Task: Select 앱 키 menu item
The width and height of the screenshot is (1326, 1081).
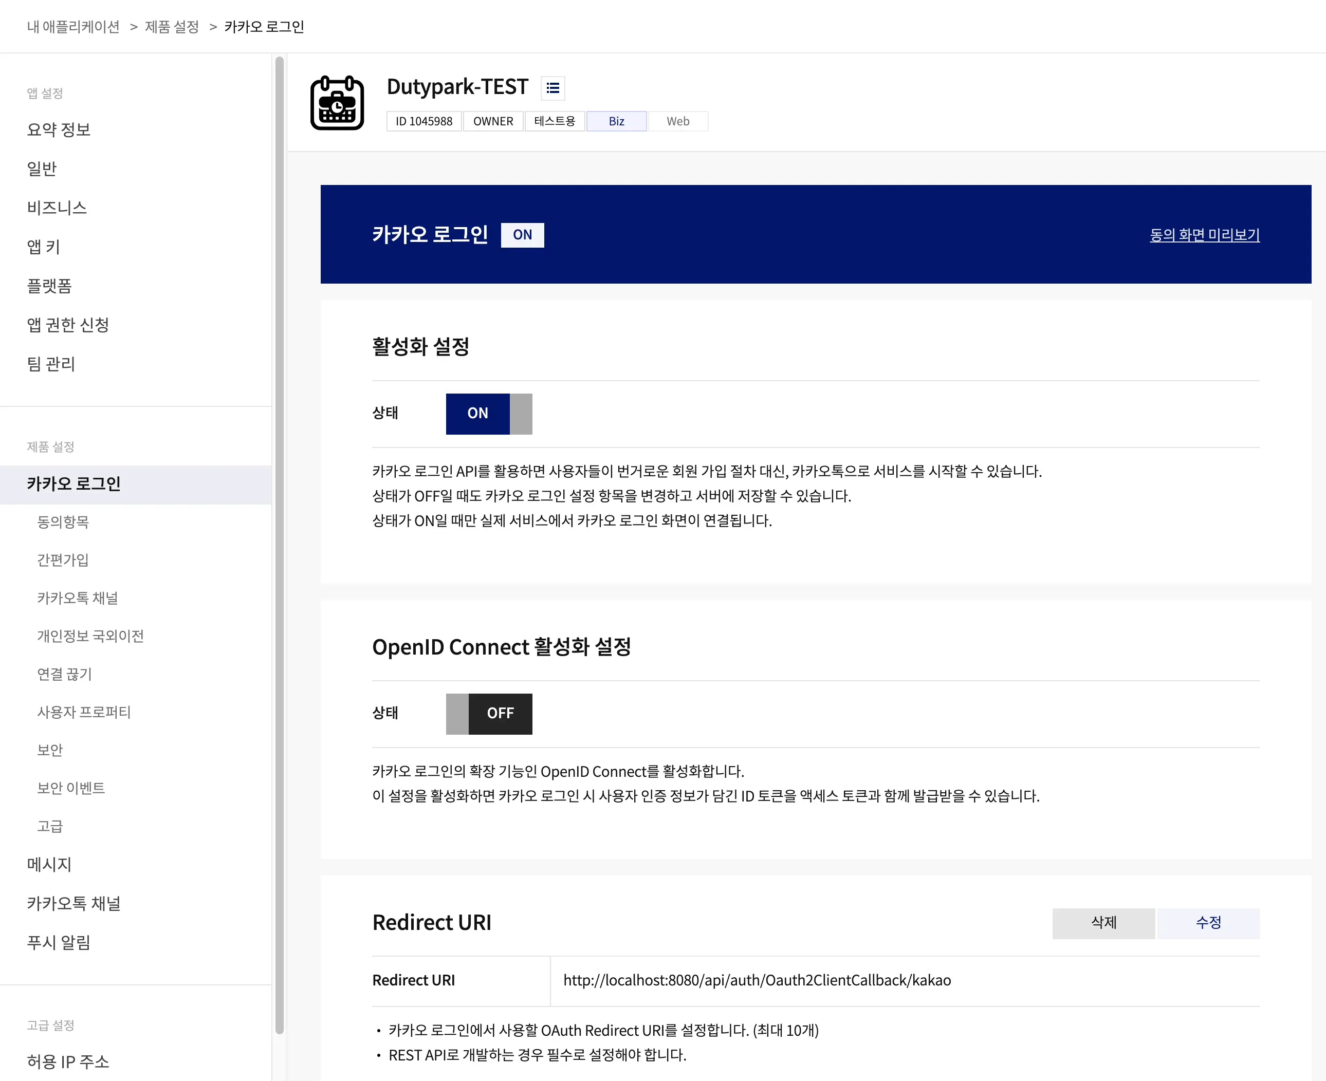Action: (43, 247)
